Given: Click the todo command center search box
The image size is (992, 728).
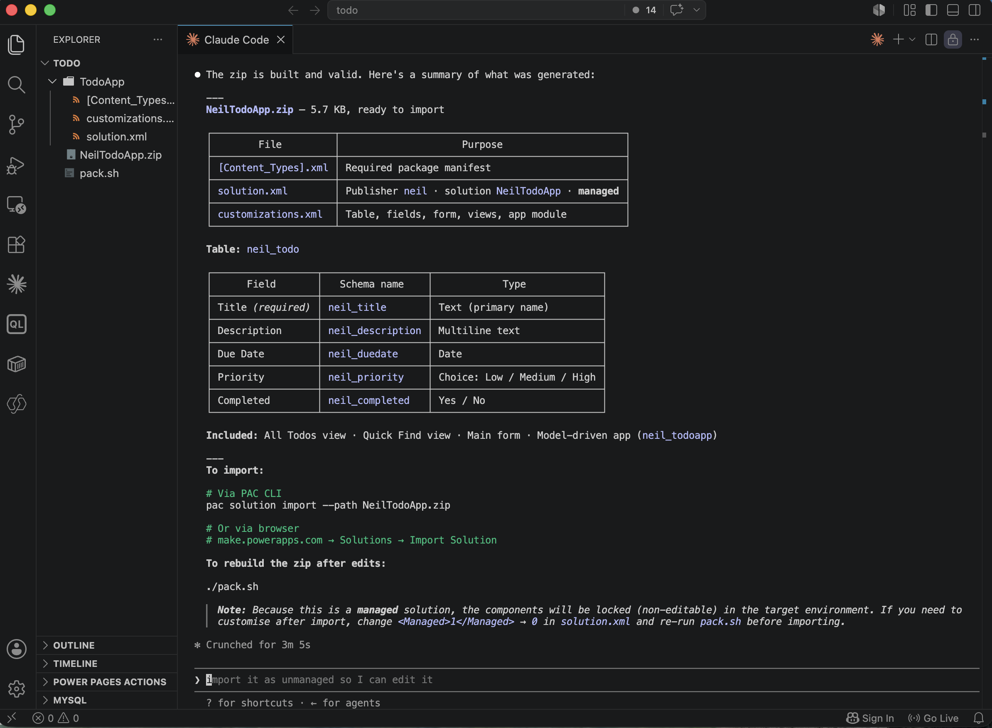Looking at the screenshot, I should (476, 10).
